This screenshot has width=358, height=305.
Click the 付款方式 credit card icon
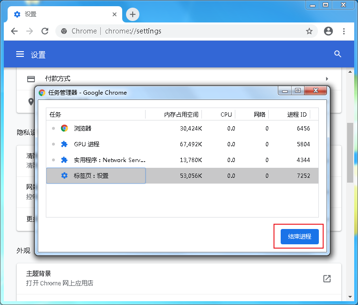pos(31,79)
